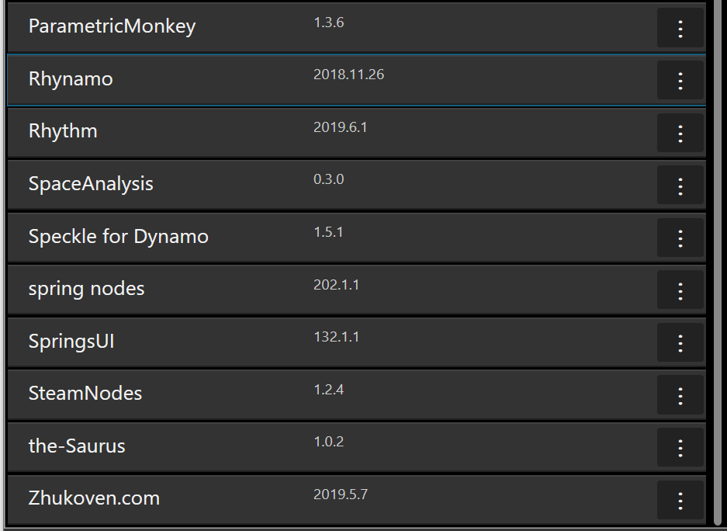Click the spring nodes package name
Viewport: 727px width, 531px height.
pyautogui.click(x=86, y=290)
